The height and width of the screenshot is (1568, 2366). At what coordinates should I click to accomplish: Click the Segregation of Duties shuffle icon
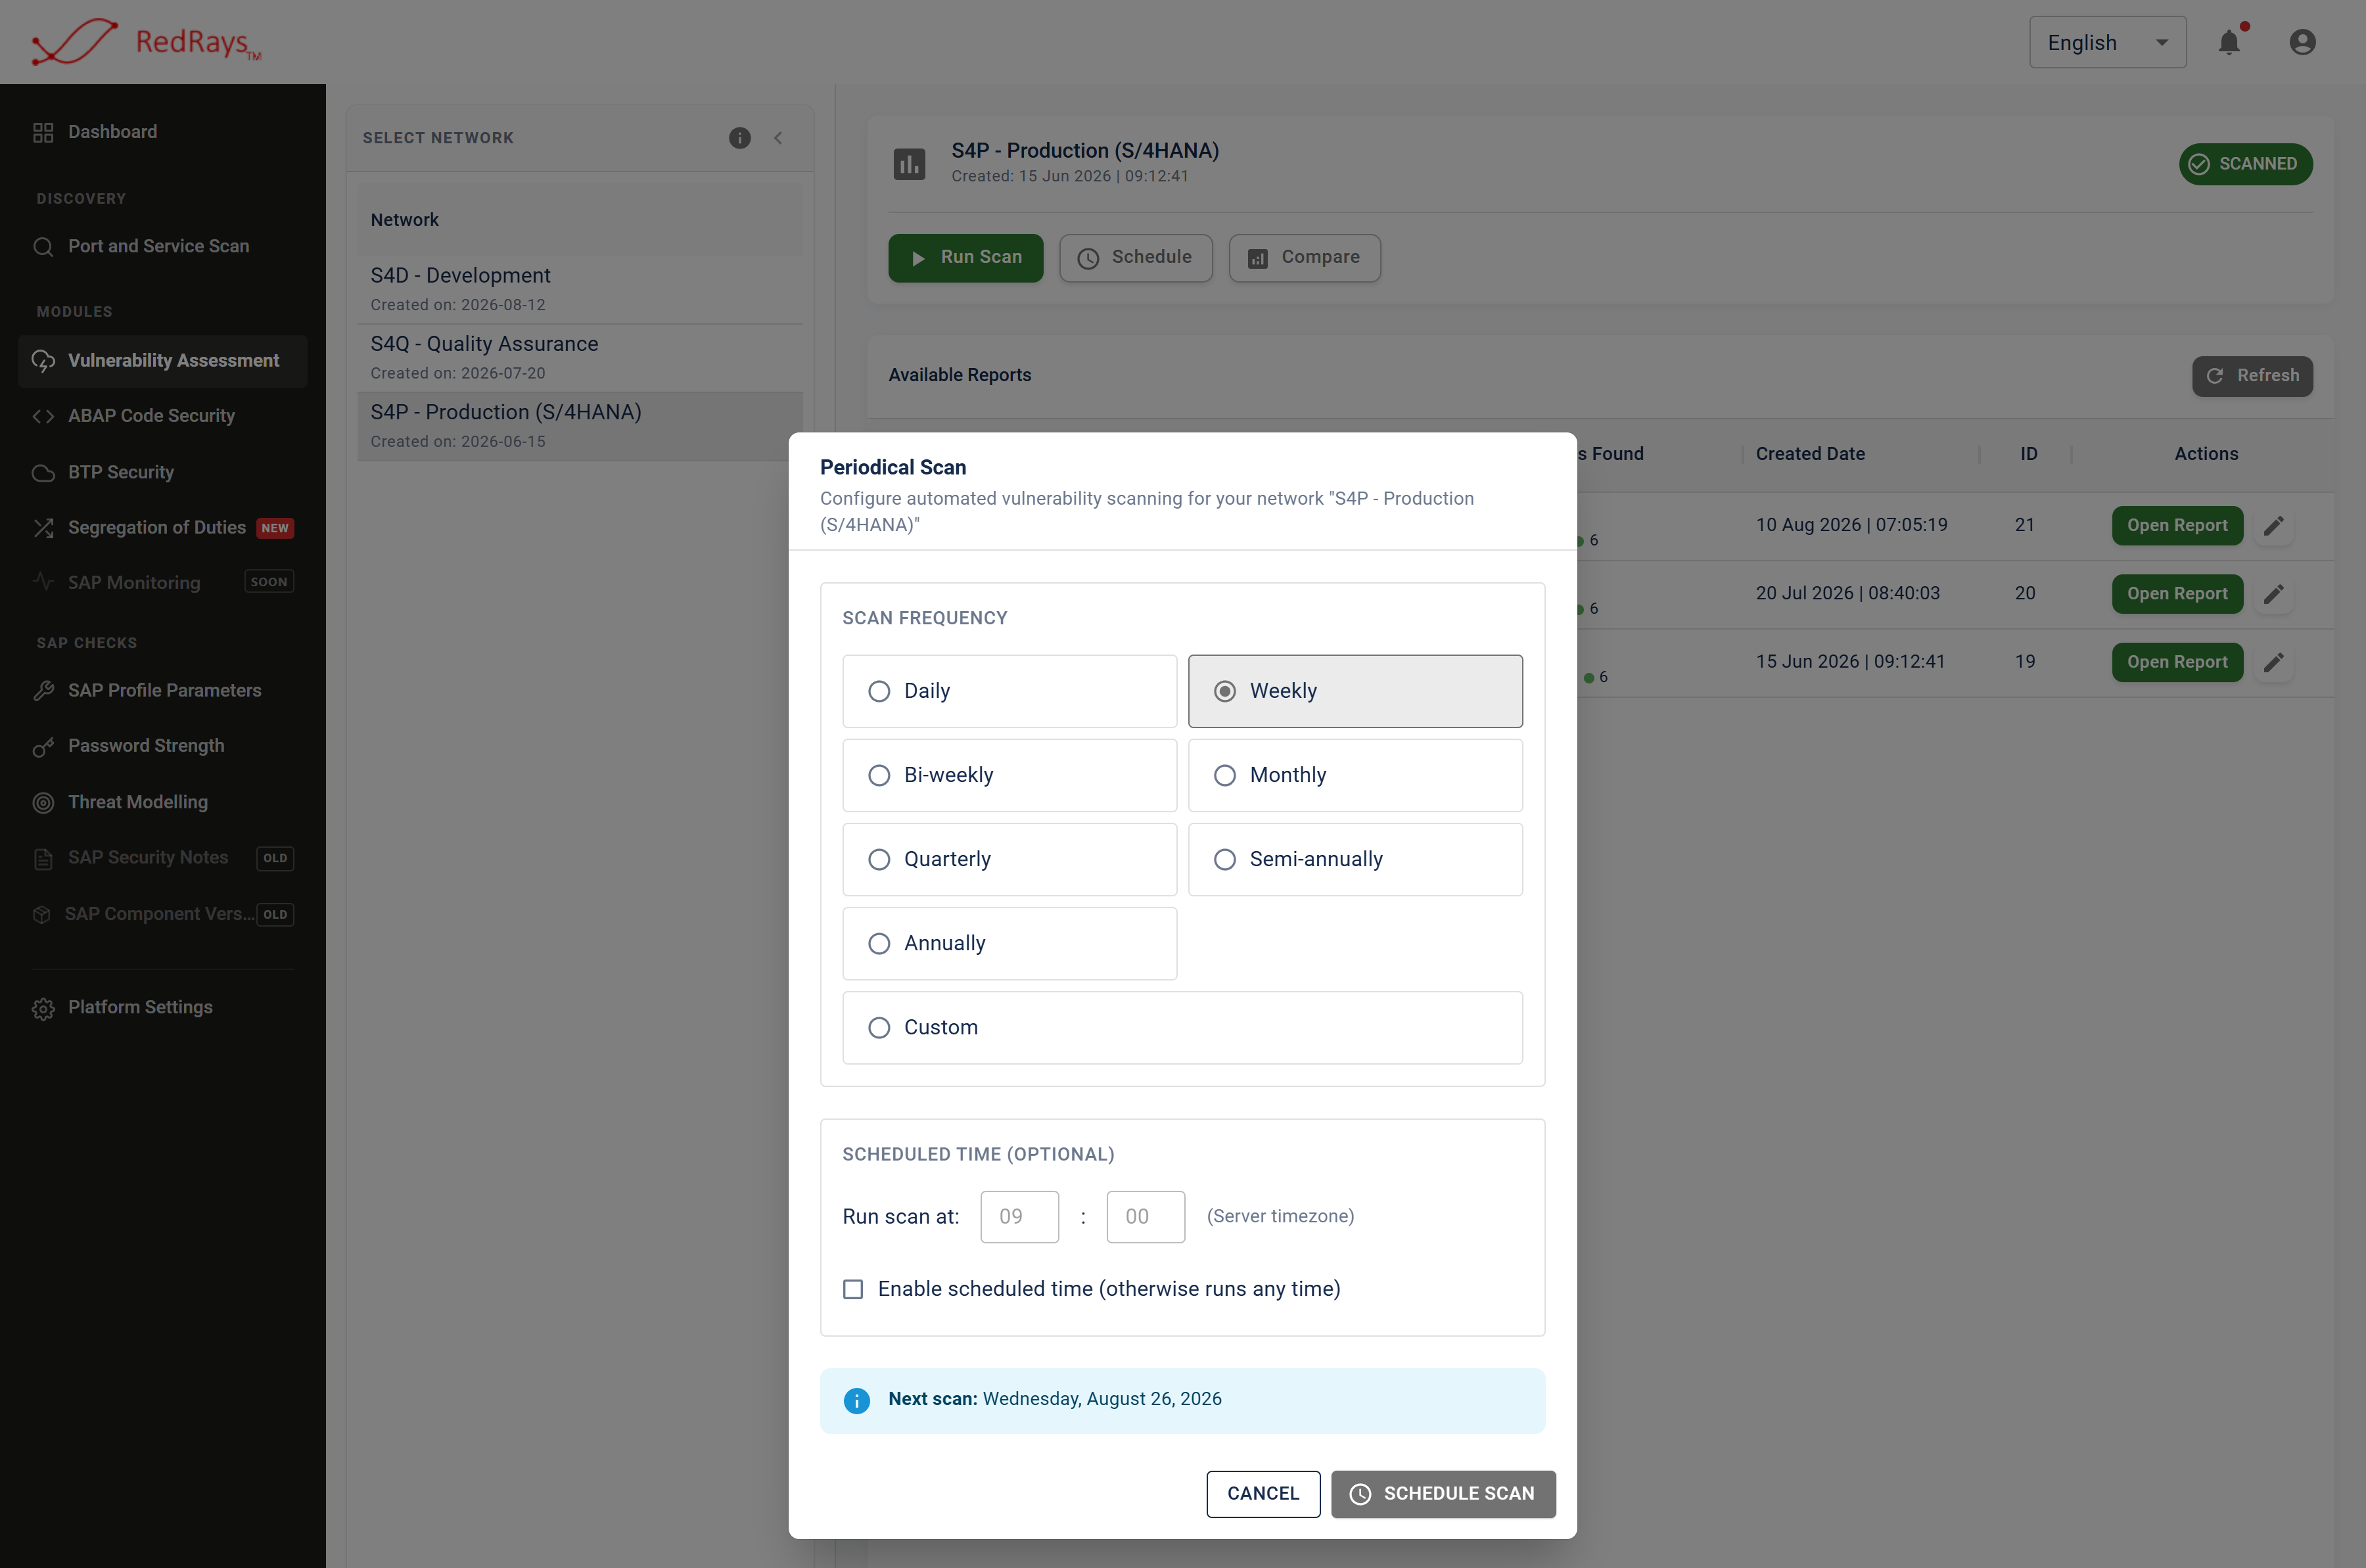(x=43, y=528)
